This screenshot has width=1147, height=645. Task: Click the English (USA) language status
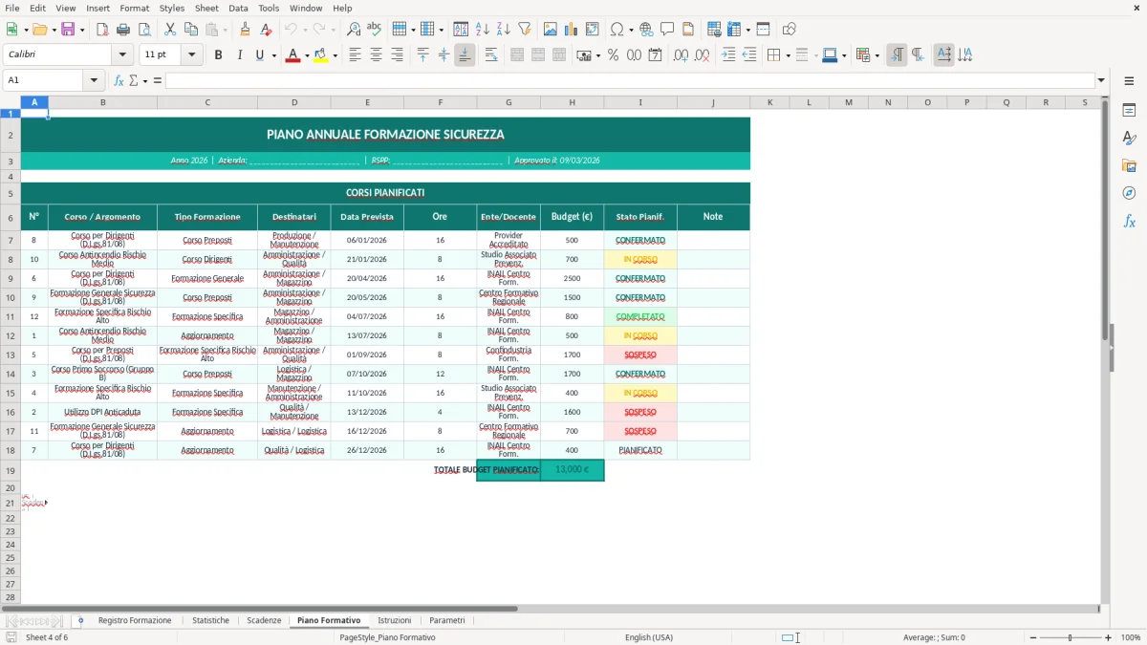coord(649,637)
